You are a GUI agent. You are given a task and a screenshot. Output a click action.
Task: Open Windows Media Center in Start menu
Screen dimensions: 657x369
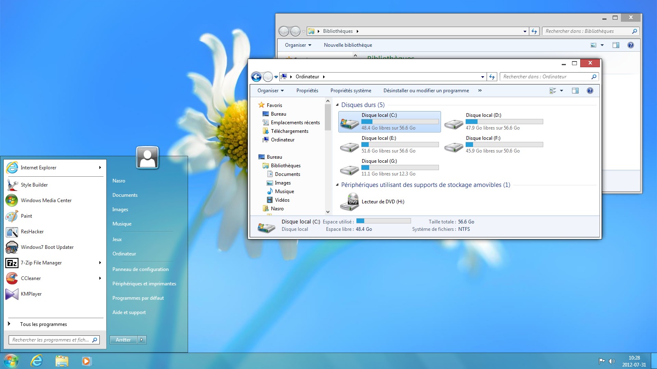[54, 200]
